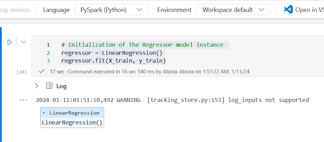Place cursor in the Initialization comment line

click(143, 45)
